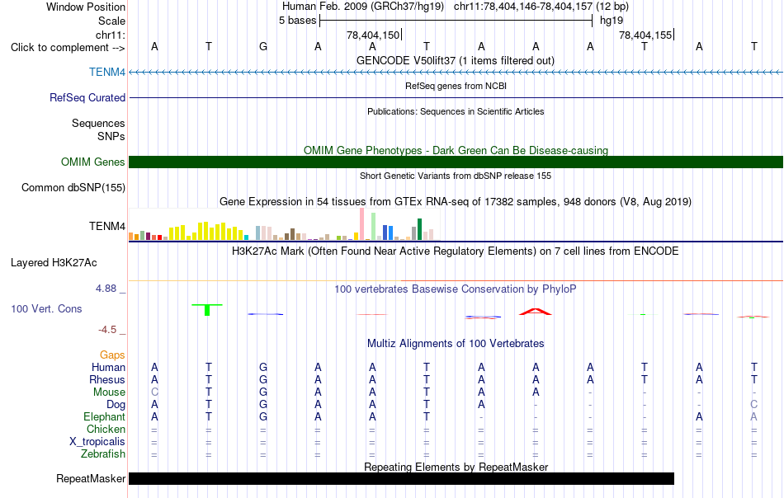Click the light C base in the Mouse row
The image size is (784, 498).
click(x=154, y=392)
